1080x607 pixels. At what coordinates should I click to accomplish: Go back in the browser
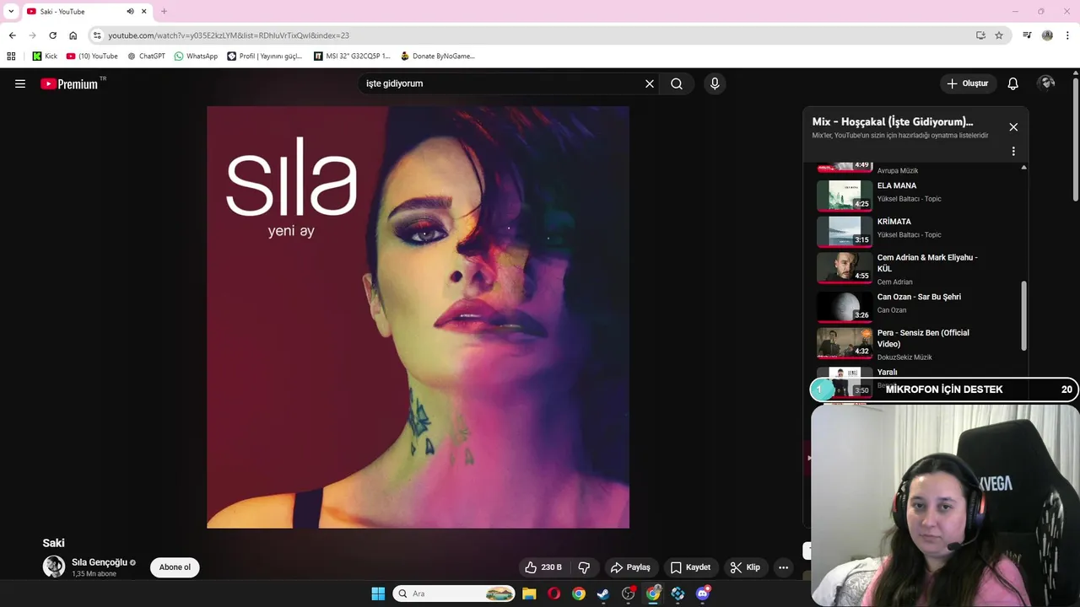coord(13,35)
